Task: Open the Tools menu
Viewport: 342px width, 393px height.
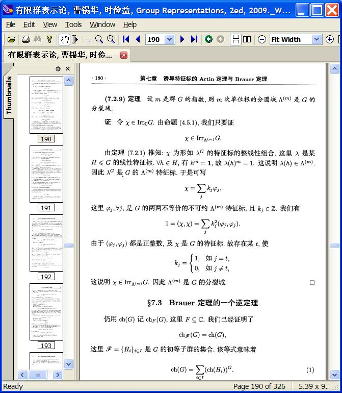Action: 73,24
